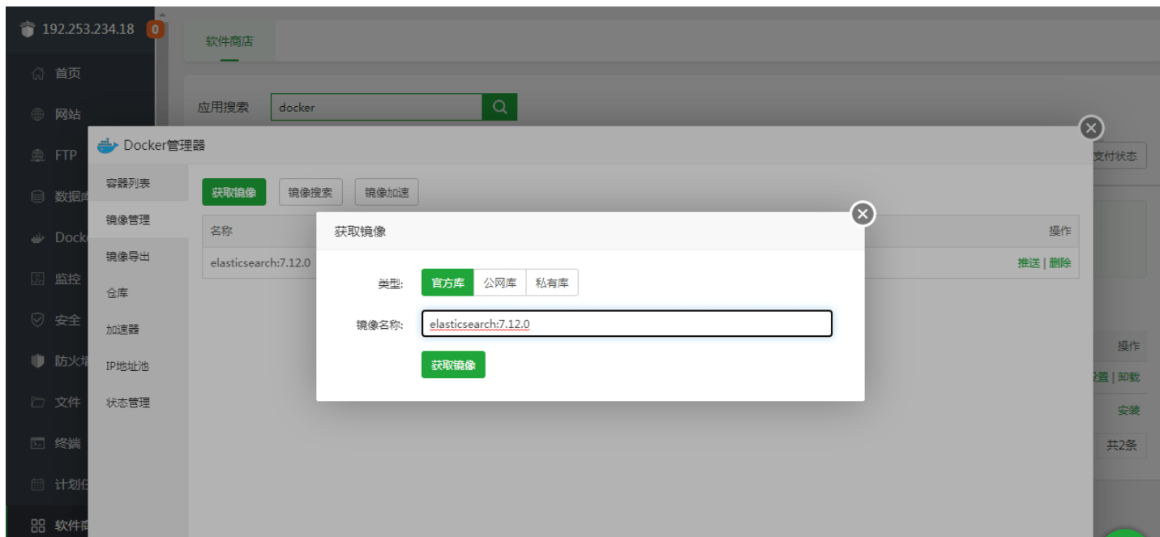Viewport: 1160px width, 537px height.
Task: Click the Docker whale logo
Action: pyautogui.click(x=108, y=146)
